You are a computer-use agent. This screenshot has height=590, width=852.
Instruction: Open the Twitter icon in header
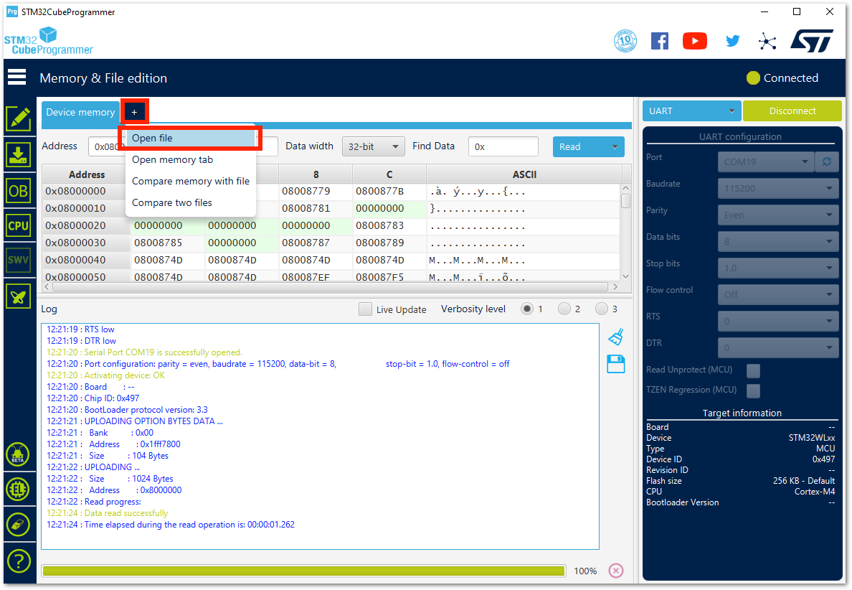(732, 41)
